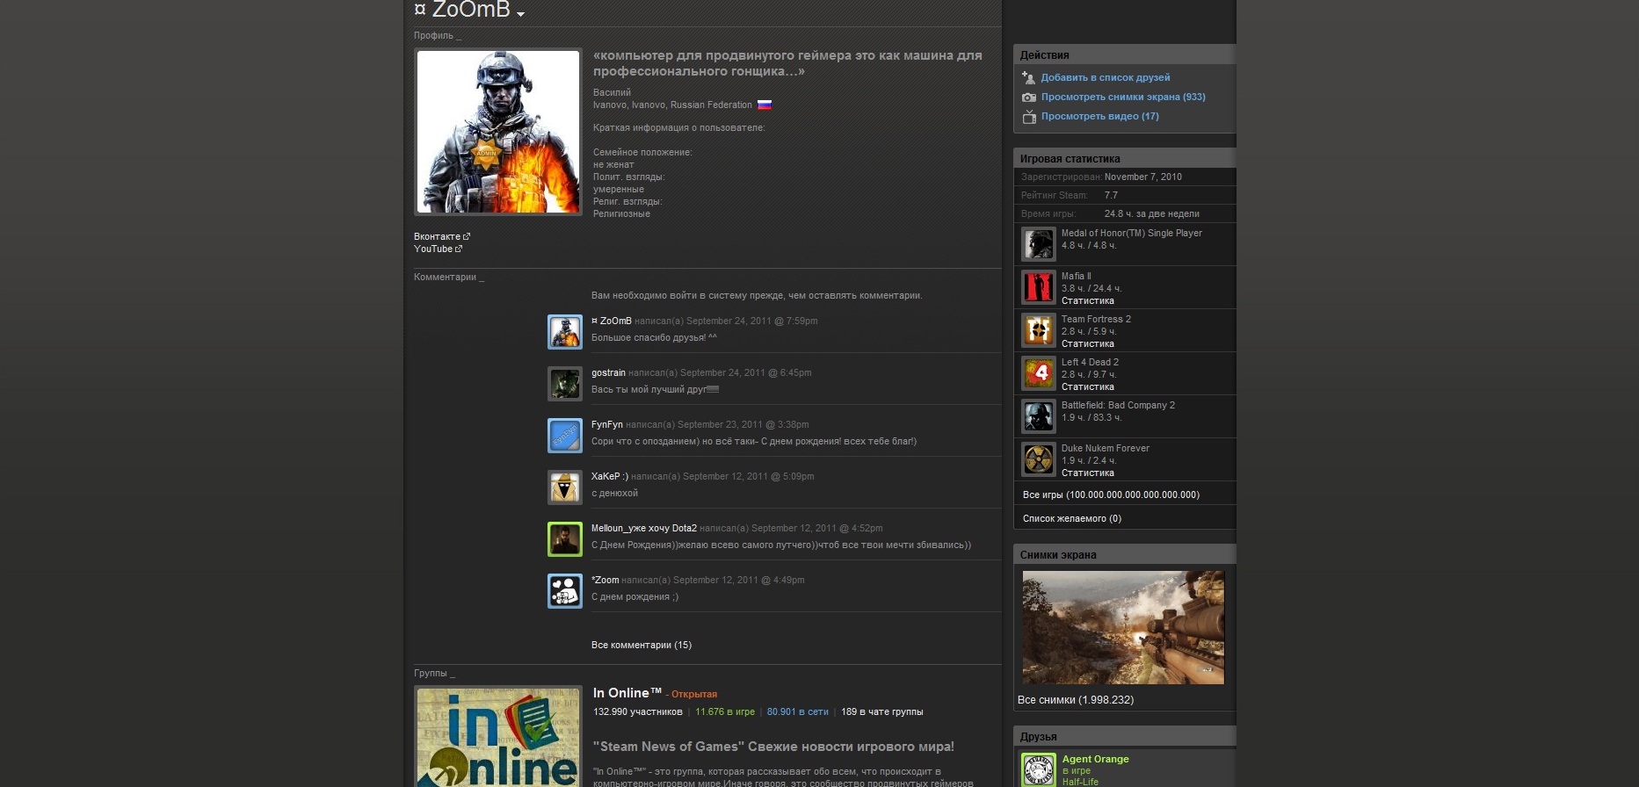
Task: Click the video icon beside Просмотреть видео
Action: [x=1029, y=117]
